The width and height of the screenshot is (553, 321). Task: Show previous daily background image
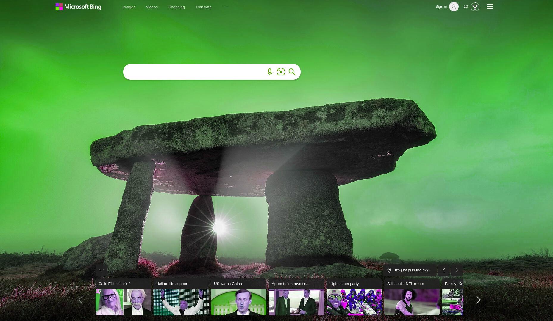point(443,270)
